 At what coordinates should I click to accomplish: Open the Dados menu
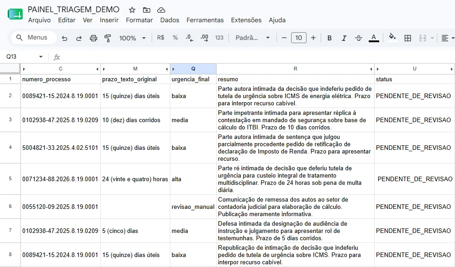coord(169,20)
